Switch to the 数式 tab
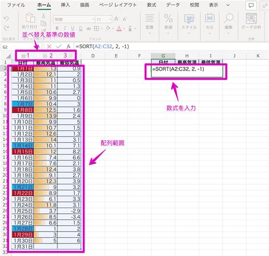The height and width of the screenshot is (256, 269). point(152,5)
